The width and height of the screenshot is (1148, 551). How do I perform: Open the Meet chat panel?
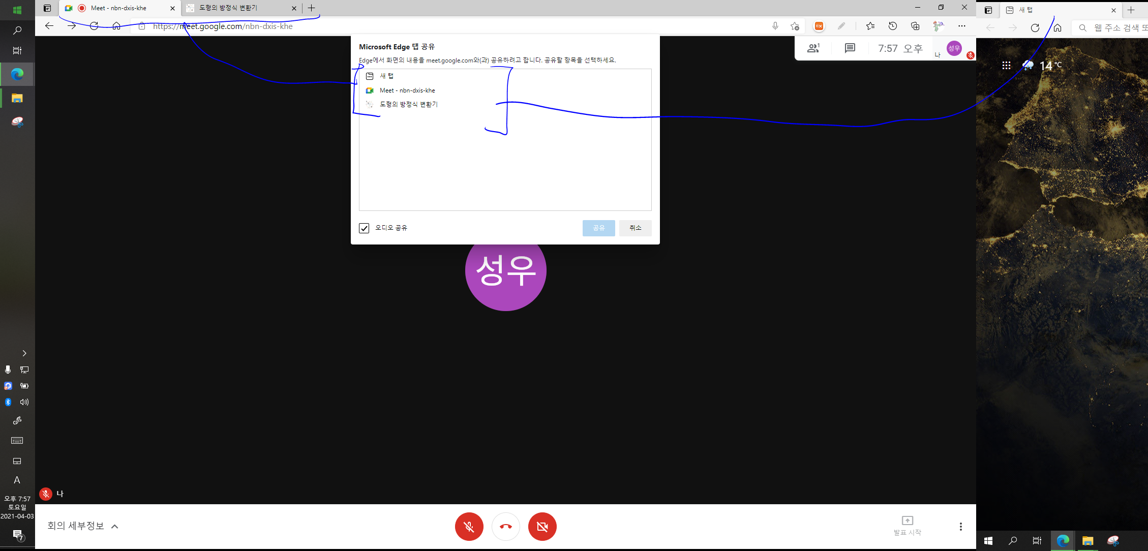tap(850, 48)
